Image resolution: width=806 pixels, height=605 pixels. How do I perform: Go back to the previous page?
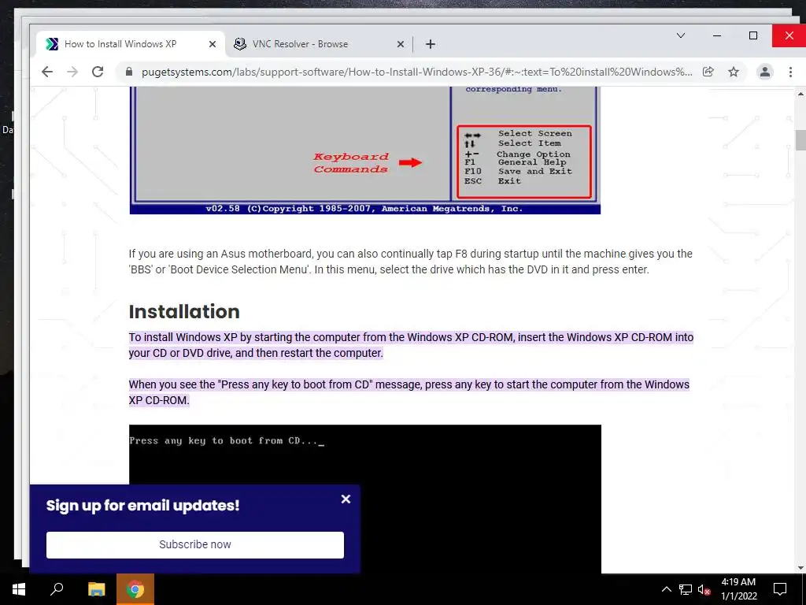coord(46,72)
